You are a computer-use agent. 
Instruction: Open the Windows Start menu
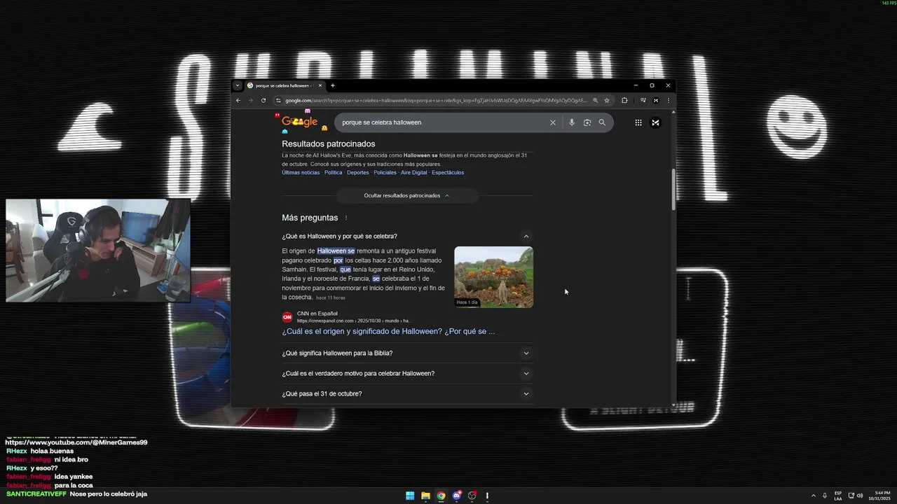(x=410, y=496)
